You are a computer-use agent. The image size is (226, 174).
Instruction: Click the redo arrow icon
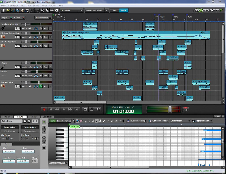[37, 10]
